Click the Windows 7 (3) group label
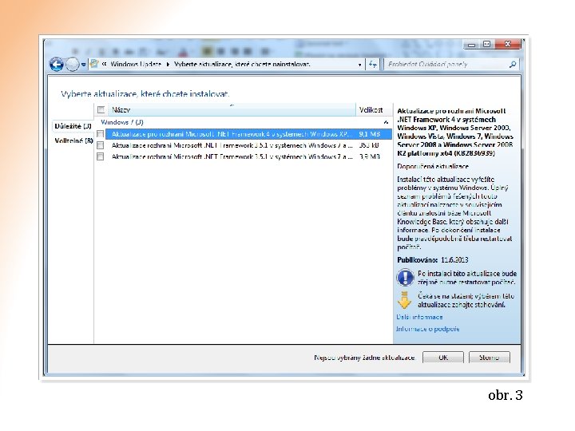This screenshot has height=431, width=575. pyautogui.click(x=122, y=122)
